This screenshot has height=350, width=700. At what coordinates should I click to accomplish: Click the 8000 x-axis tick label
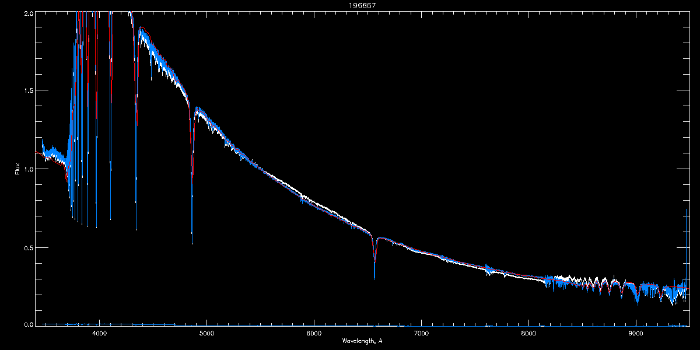click(528, 333)
